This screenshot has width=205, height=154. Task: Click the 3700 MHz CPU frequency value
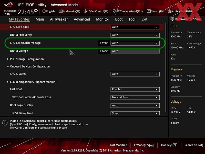[176, 36]
